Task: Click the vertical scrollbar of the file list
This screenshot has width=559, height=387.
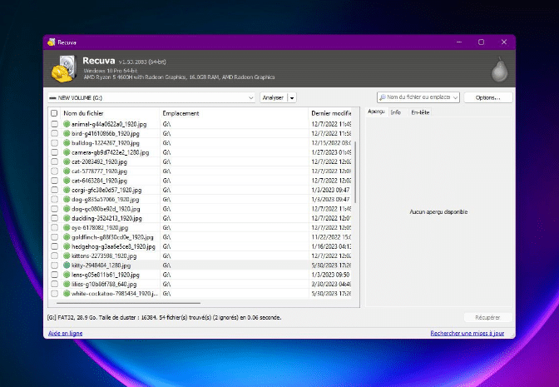Action: pyautogui.click(x=355, y=172)
